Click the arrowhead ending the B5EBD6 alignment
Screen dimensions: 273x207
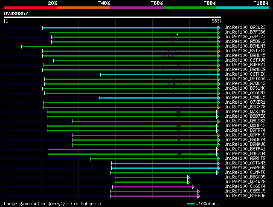(x=199, y=196)
